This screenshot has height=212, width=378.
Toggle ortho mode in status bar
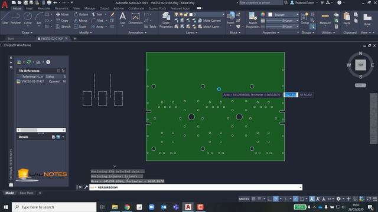269,199
